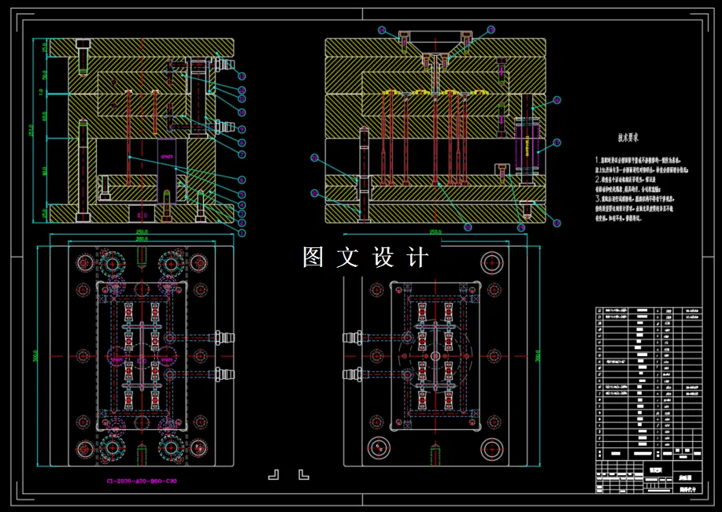This screenshot has width=722, height=512.
Task: Select part balloon number 15
Action: coord(491,30)
